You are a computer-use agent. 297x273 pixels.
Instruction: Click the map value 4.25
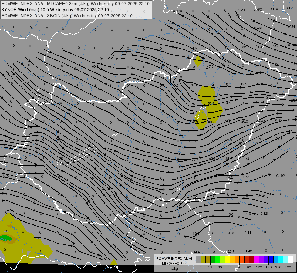click(60, 159)
